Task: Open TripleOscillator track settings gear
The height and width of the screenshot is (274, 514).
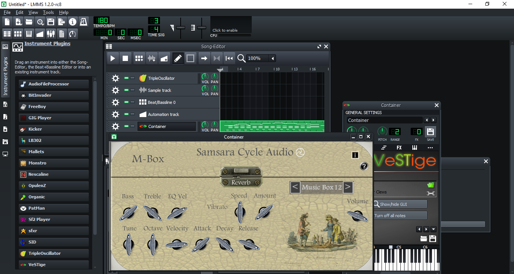Action: 116,78
